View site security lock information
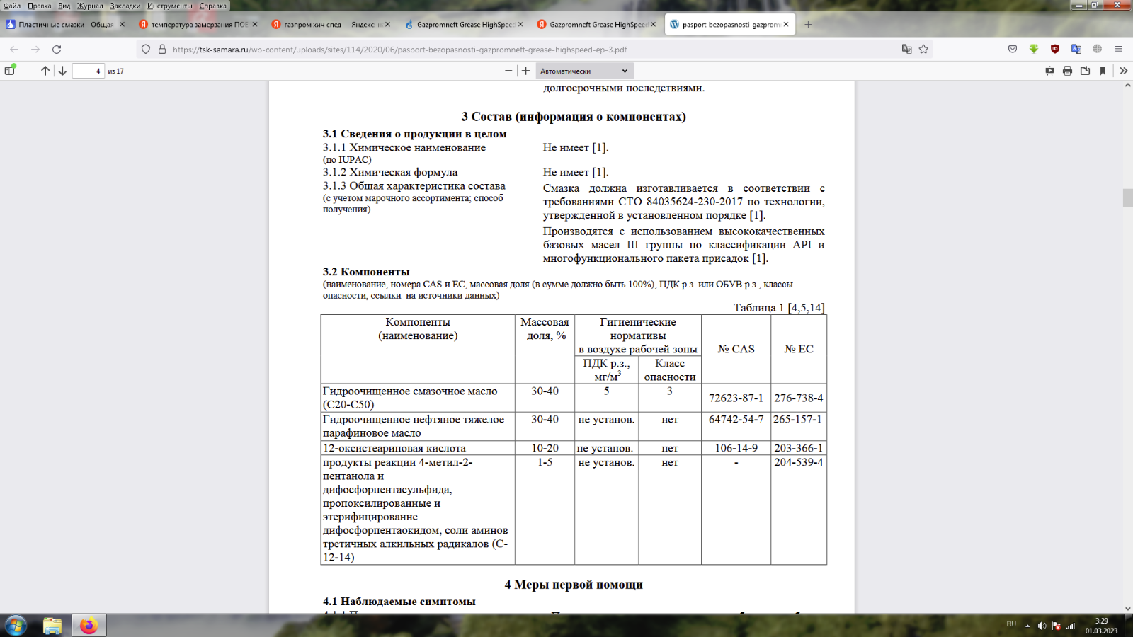 161,50
